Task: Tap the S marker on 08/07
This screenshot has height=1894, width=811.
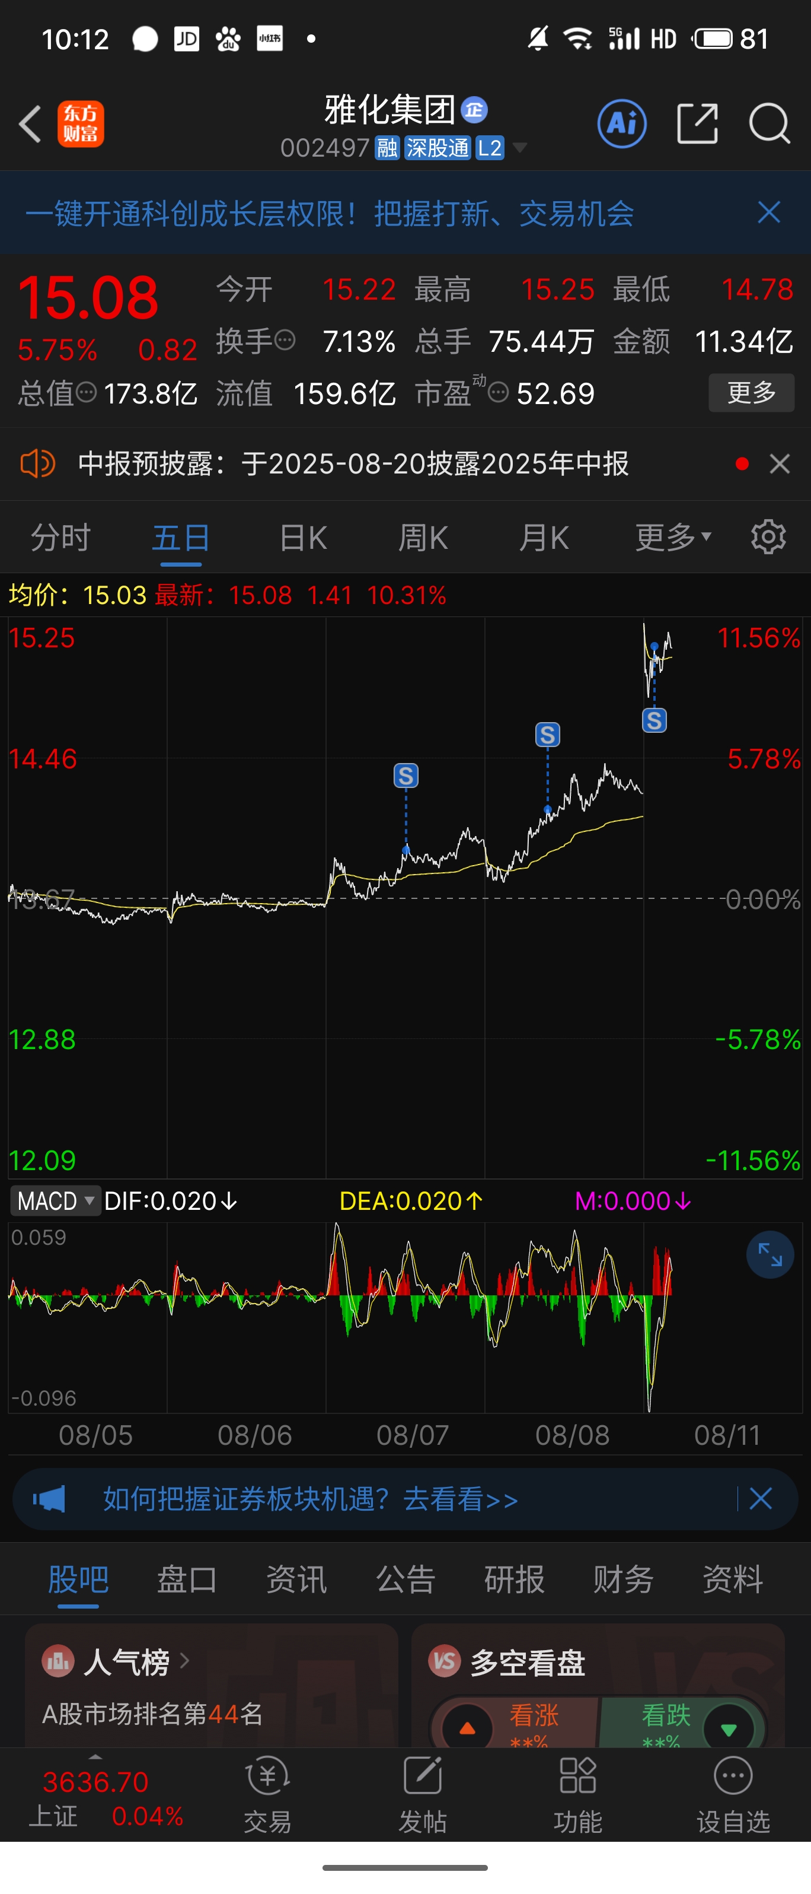Action: (406, 776)
